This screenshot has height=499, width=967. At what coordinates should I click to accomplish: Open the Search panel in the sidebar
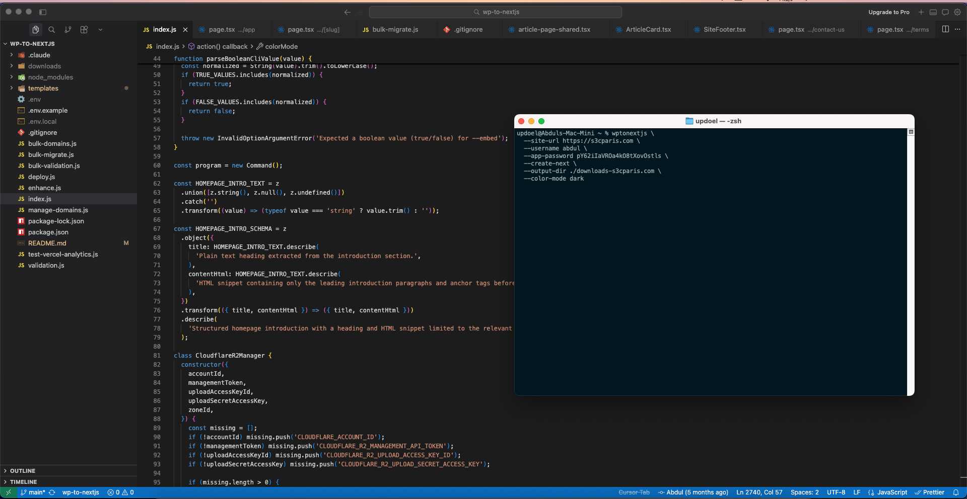52,29
